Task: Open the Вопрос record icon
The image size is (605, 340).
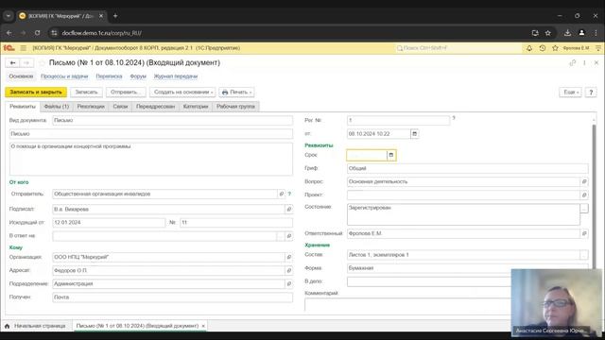Action: 584,181
